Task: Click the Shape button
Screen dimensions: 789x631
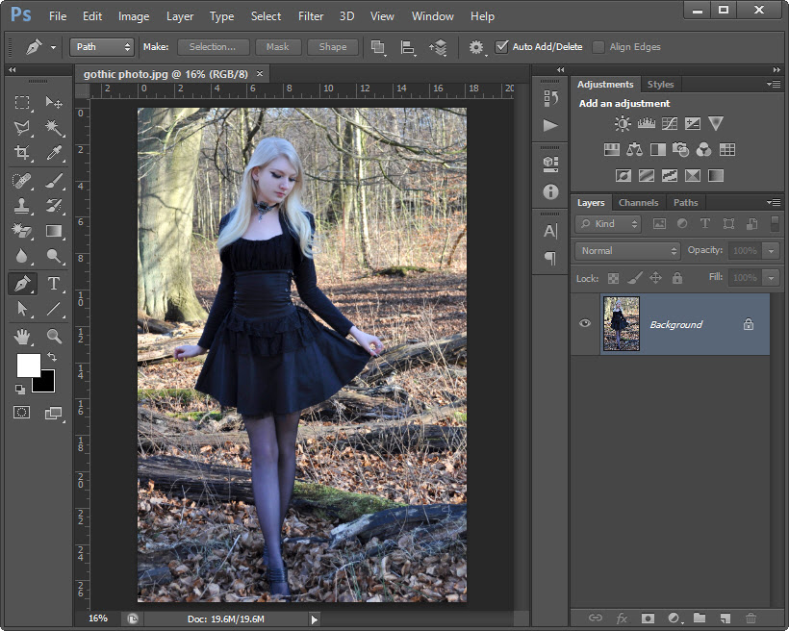Action: coord(333,46)
